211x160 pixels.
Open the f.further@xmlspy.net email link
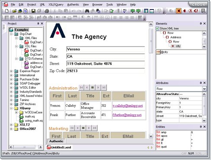[127, 115]
